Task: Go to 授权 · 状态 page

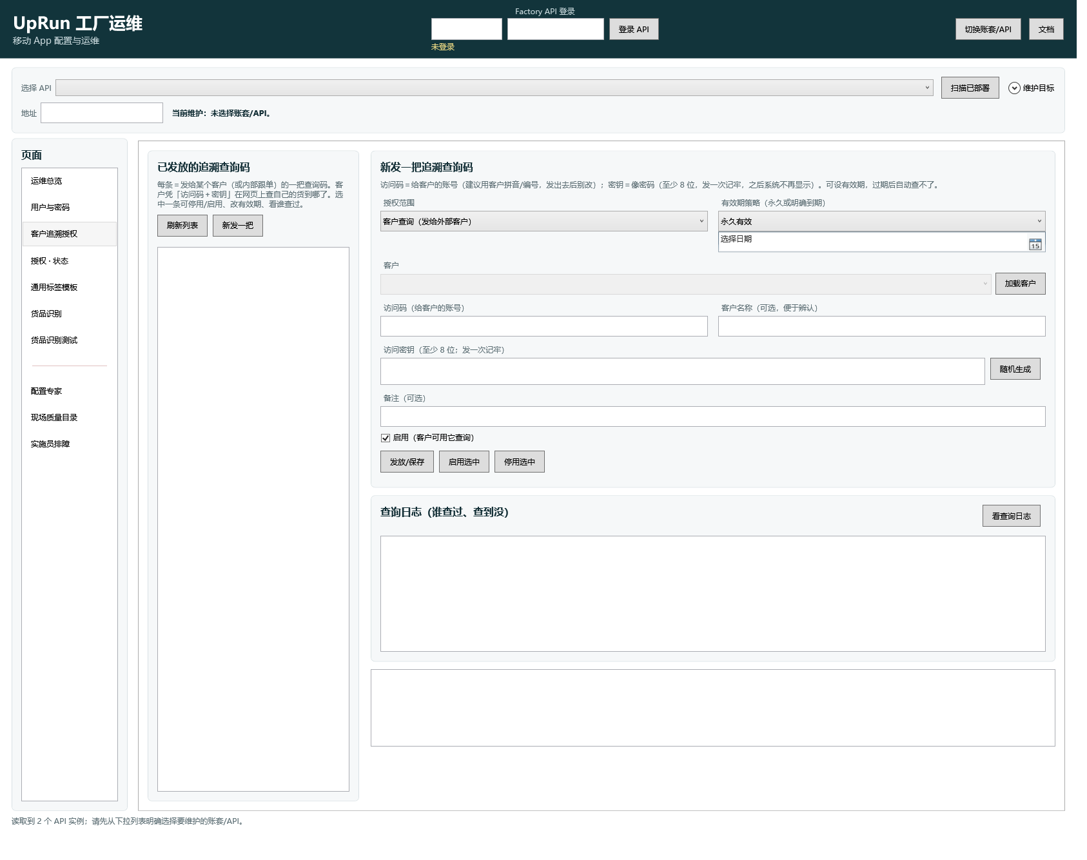Action: (70, 261)
